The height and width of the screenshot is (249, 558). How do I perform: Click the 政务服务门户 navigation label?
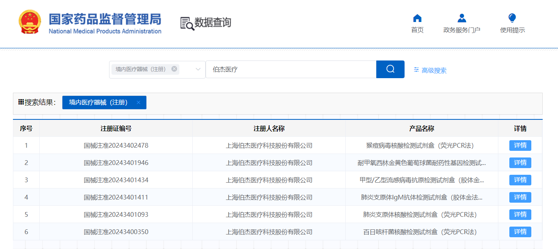462,30
